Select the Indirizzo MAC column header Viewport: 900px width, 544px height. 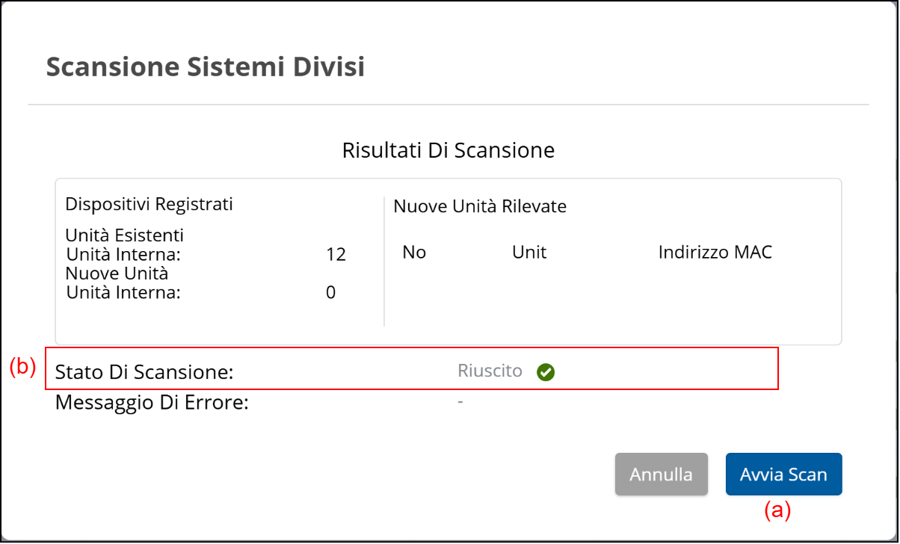pos(715,253)
